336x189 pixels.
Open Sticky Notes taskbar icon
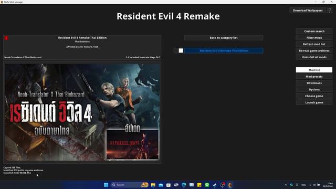[x=199, y=185]
